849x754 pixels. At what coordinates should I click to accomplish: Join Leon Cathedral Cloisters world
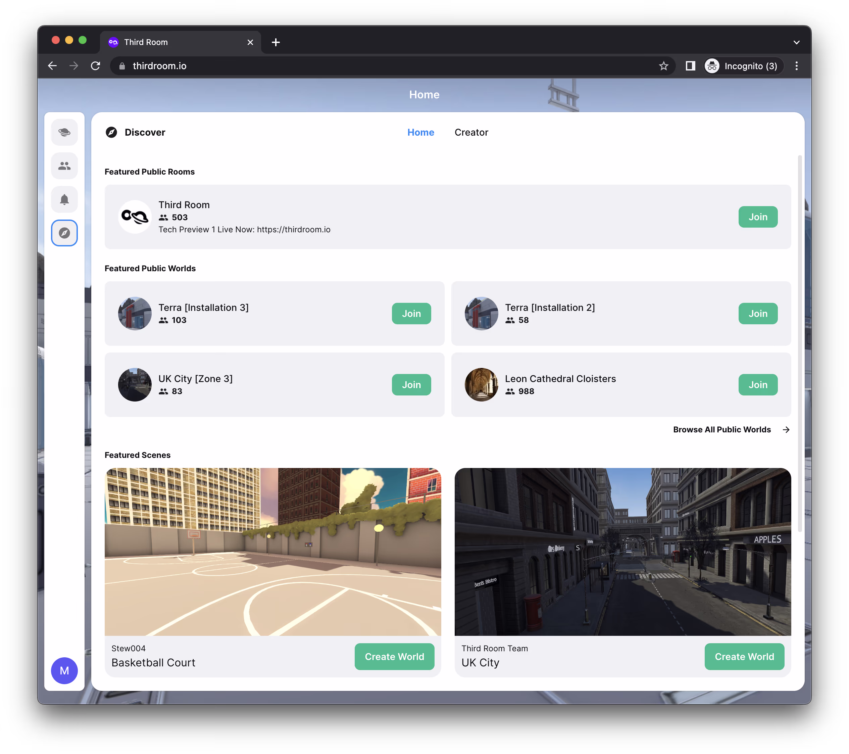point(758,385)
